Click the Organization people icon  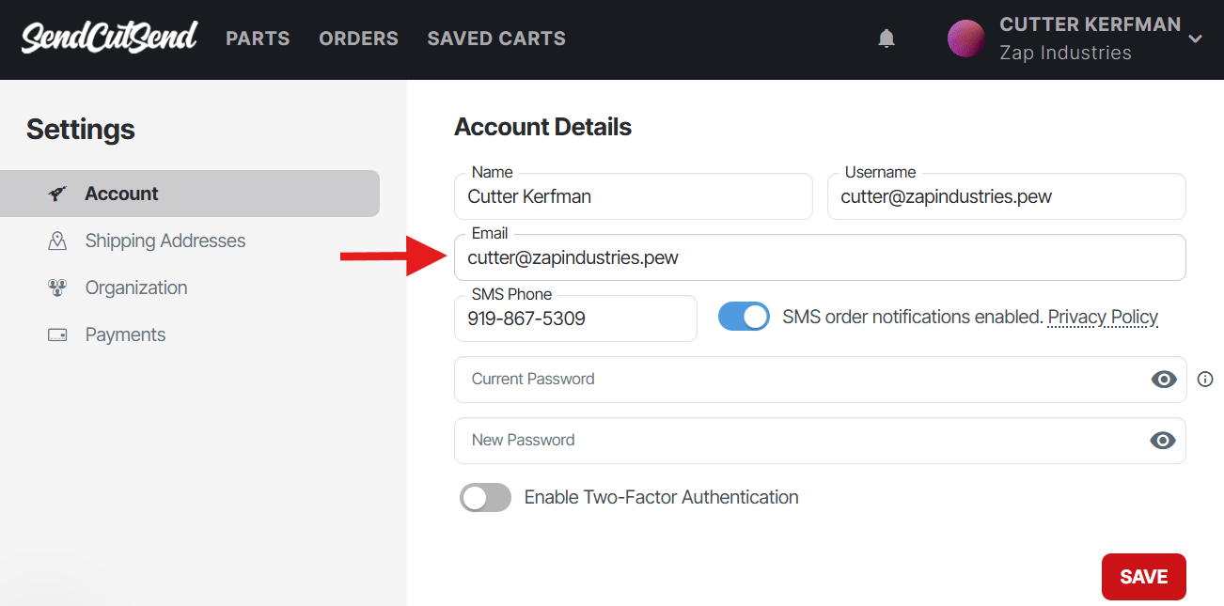coord(57,287)
